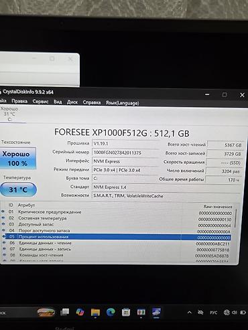The image size is (248, 330).
Task: Open the Язык(Language) menu
Action: click(x=122, y=103)
